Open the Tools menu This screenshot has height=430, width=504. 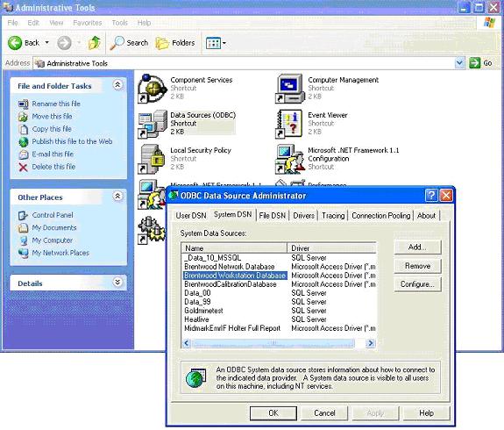[x=120, y=23]
